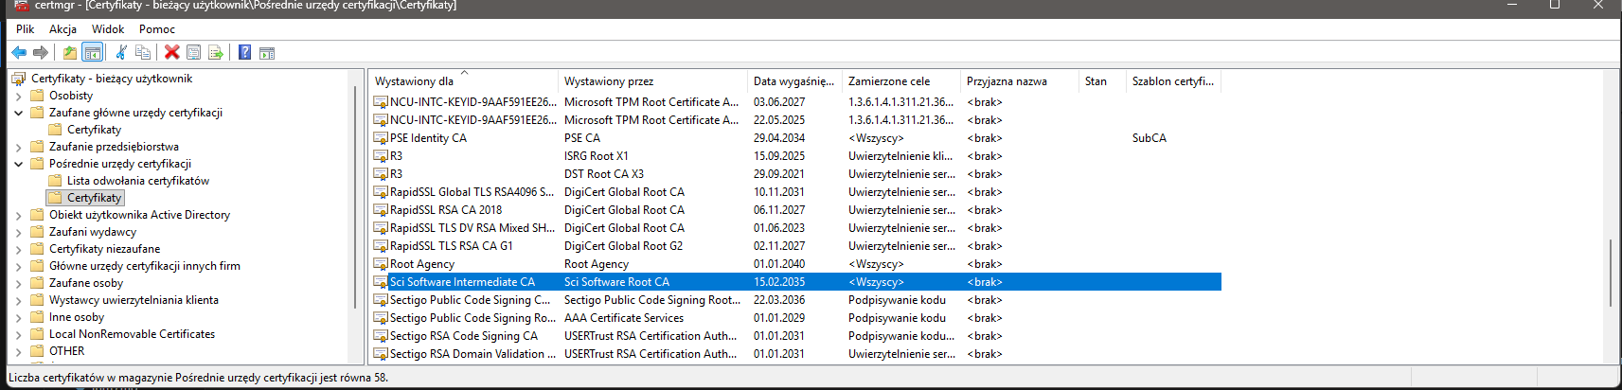Expand the Osobisty tree node
1622x390 pixels.
point(18,96)
